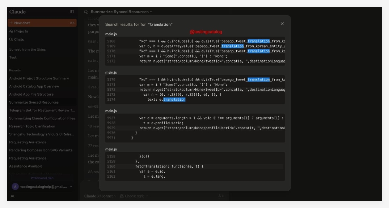Click the Projects icon in sidebar
The width and height of the screenshot is (389, 208).
click(x=11, y=31)
